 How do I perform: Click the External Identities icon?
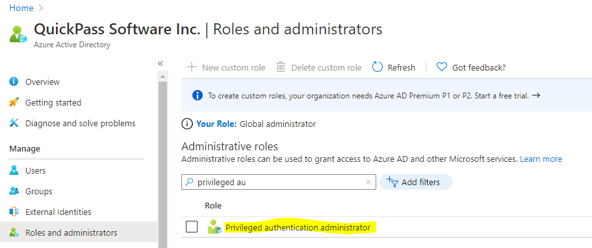click(x=14, y=212)
